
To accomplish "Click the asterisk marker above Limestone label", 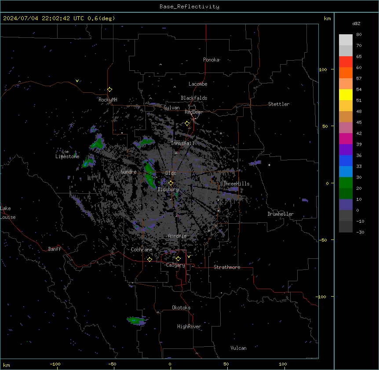I will tap(67, 152).
